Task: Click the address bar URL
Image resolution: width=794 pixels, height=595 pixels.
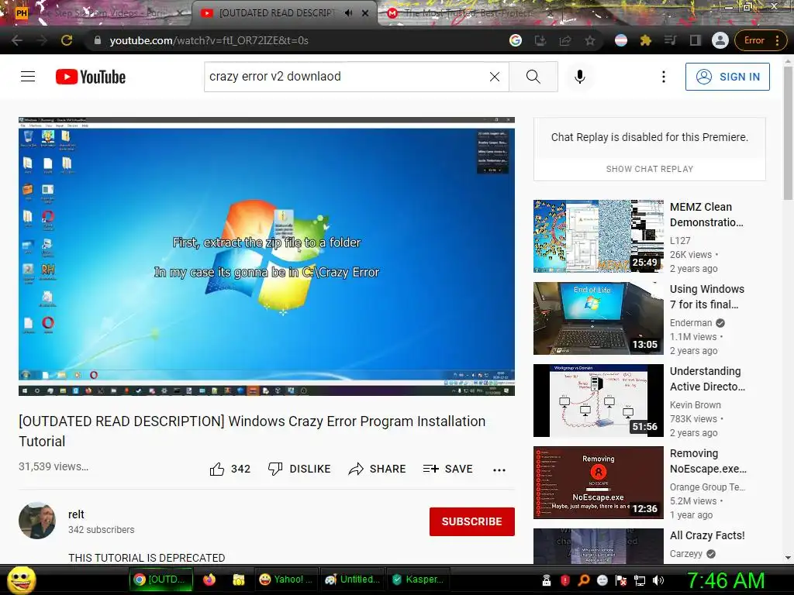Action: [x=209, y=40]
